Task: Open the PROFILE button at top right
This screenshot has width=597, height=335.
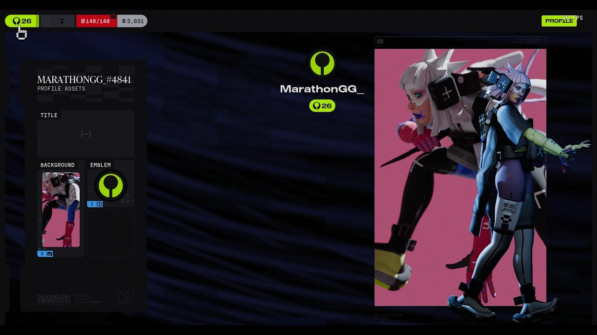Action: [559, 21]
